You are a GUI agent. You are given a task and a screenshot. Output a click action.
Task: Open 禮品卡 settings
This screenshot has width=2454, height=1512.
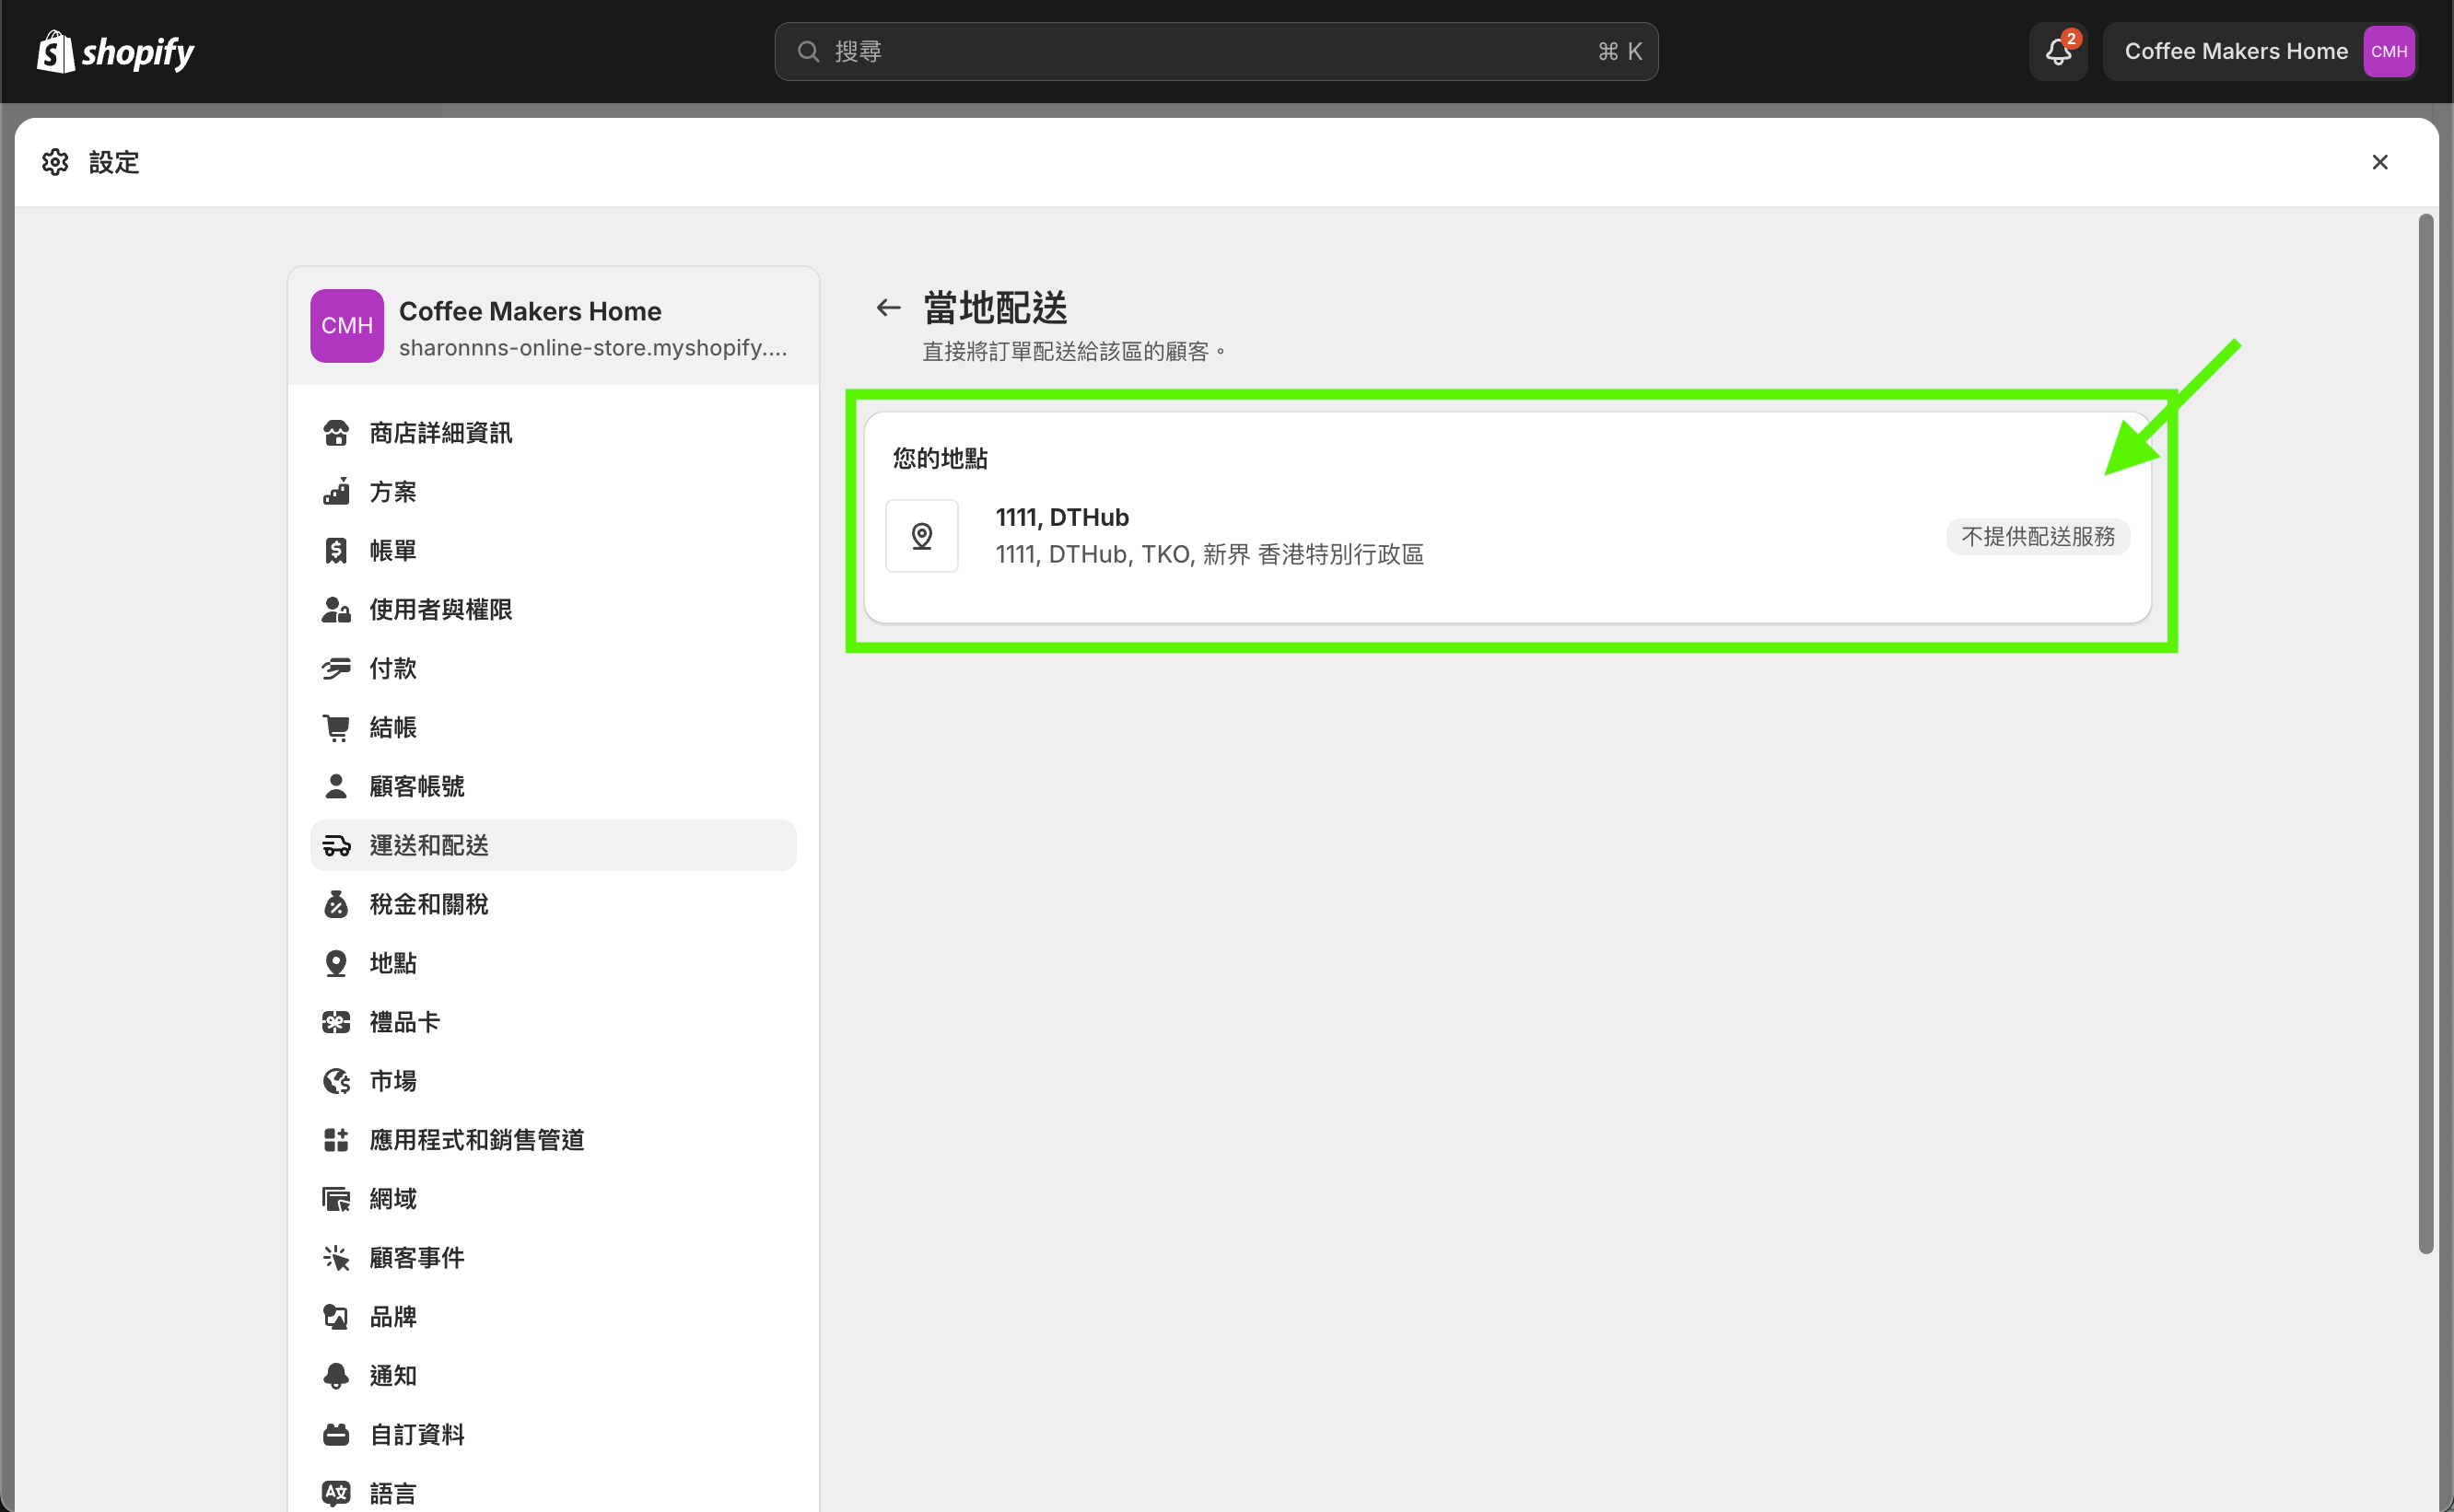(x=554, y=1023)
